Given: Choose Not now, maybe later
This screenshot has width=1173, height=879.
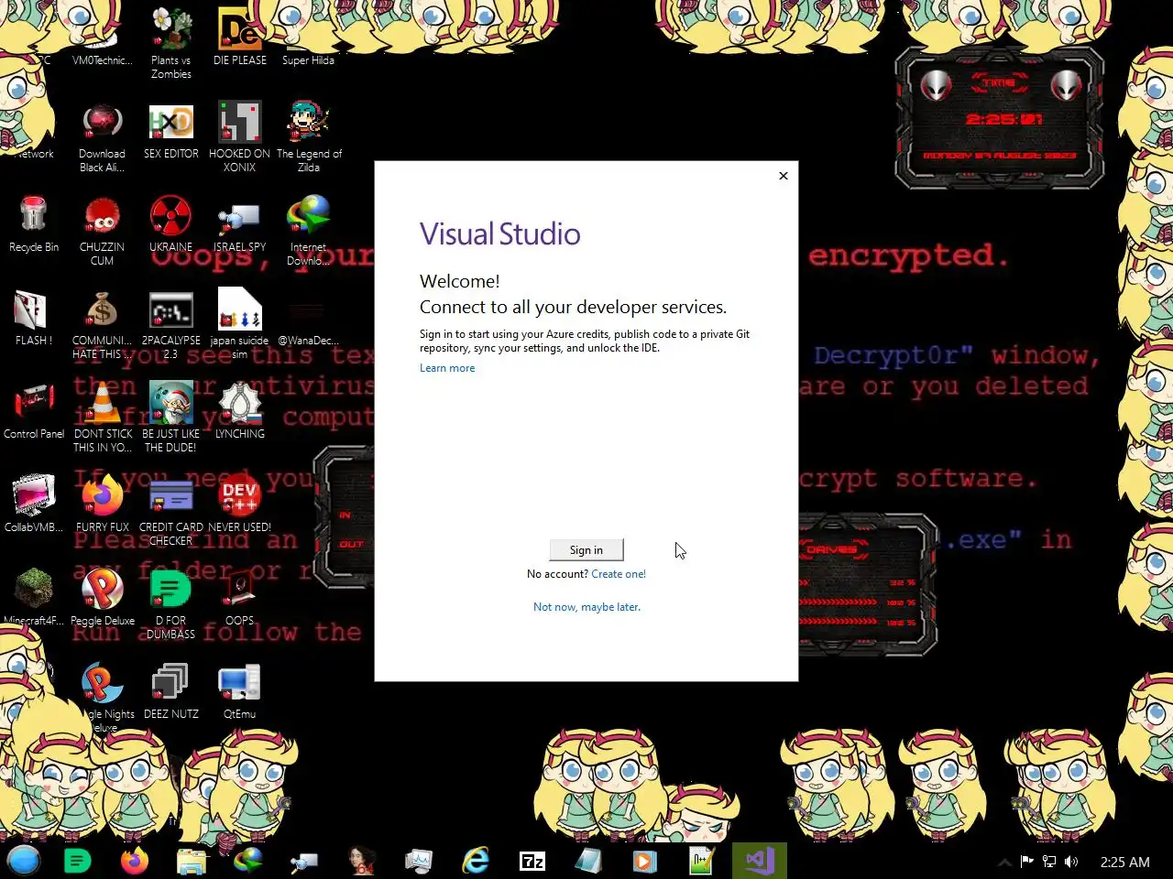Looking at the screenshot, I should tap(586, 607).
